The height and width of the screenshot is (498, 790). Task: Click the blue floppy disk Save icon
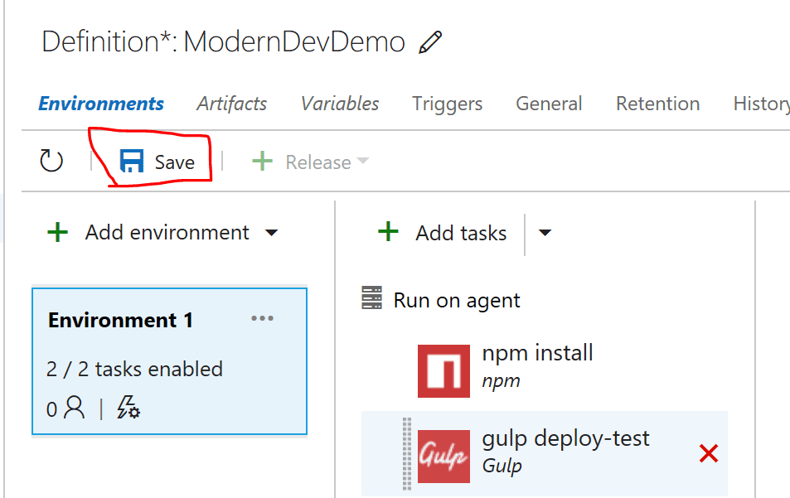coord(132,161)
